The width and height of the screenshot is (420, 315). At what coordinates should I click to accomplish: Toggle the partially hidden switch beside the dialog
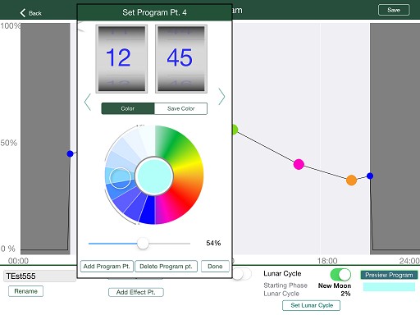[242, 274]
